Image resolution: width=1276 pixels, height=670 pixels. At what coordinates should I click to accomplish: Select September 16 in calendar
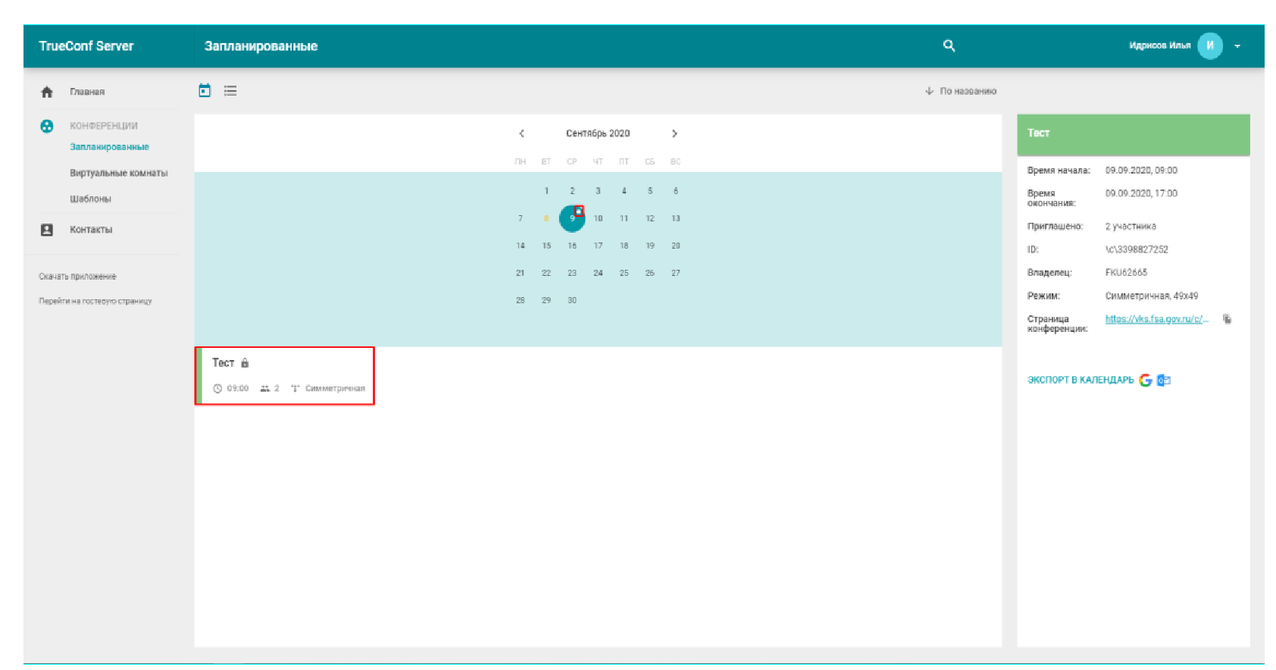pos(572,246)
